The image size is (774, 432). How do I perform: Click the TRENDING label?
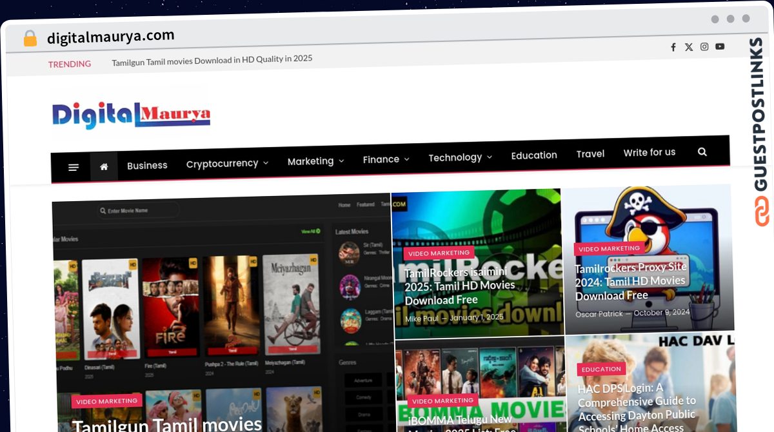pos(70,64)
